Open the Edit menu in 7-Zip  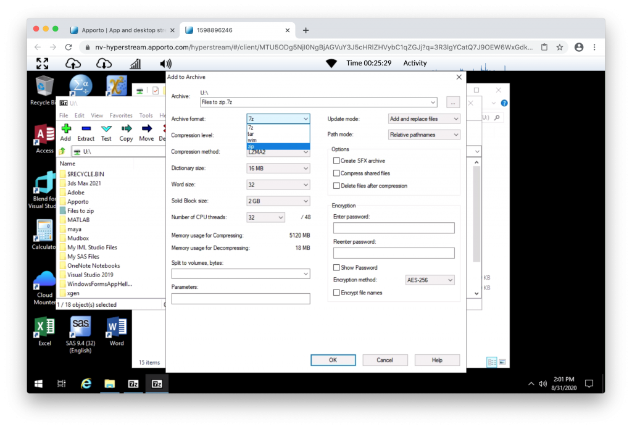[80, 115]
